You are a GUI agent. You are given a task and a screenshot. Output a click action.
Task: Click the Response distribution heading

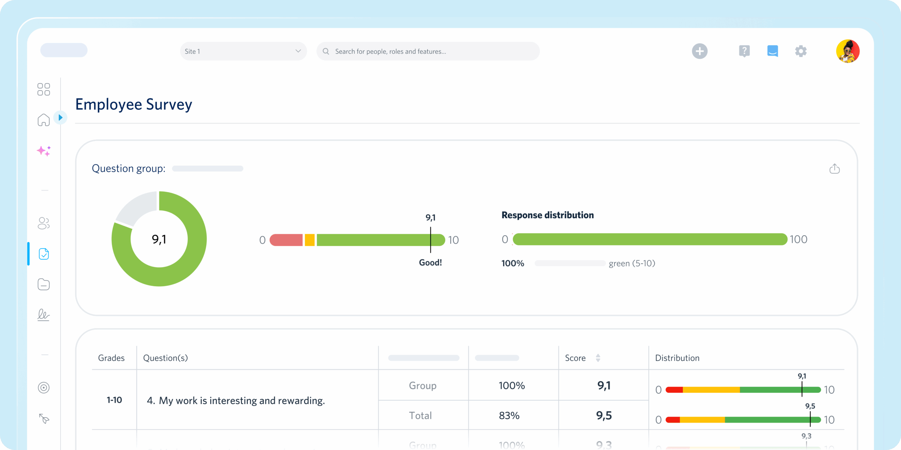coord(547,215)
